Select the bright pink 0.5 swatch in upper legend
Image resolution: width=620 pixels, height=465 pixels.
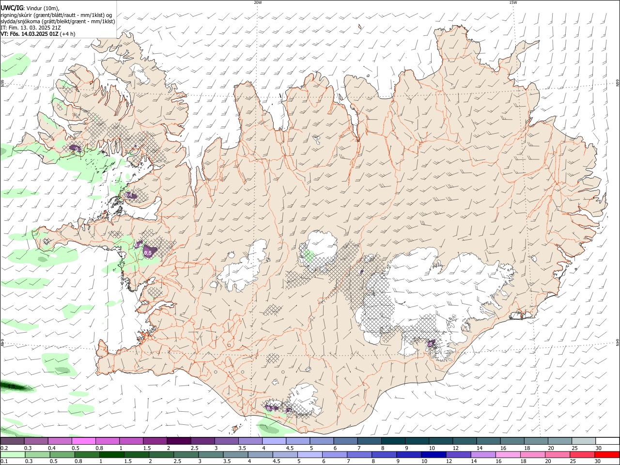coord(83,441)
